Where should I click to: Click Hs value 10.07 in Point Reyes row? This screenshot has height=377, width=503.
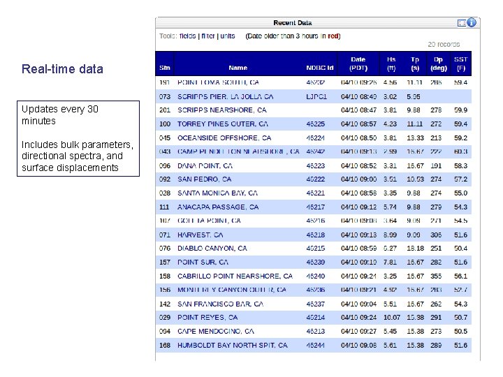point(392,318)
